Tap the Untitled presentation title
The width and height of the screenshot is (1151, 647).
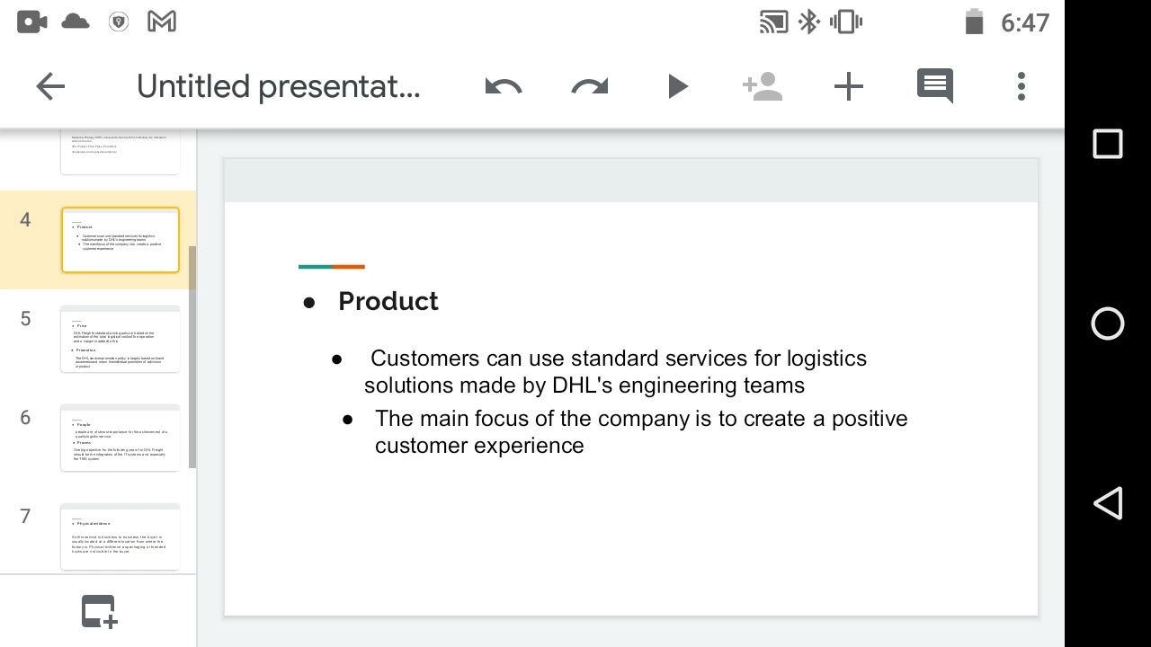pos(278,86)
